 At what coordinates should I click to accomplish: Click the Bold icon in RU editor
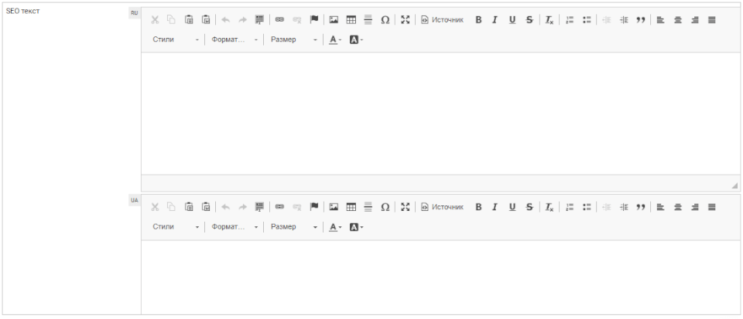pyautogui.click(x=478, y=20)
